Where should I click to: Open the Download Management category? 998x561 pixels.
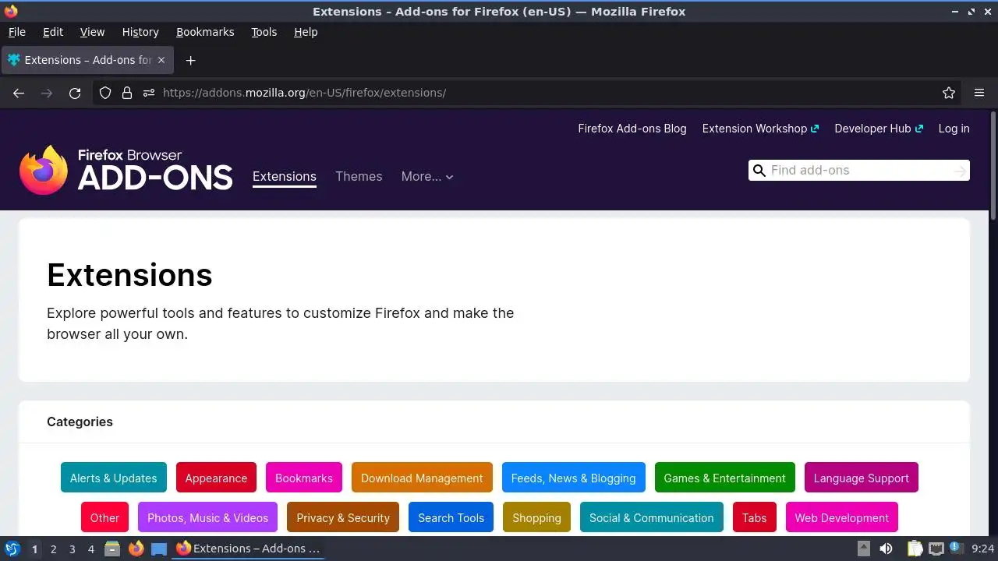tap(422, 478)
